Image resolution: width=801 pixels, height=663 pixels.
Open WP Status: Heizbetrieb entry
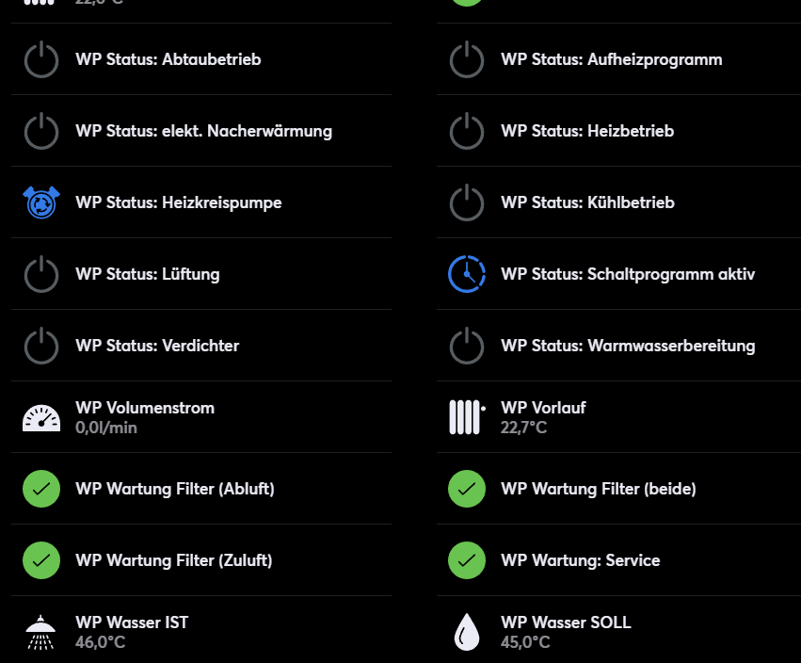coord(587,131)
